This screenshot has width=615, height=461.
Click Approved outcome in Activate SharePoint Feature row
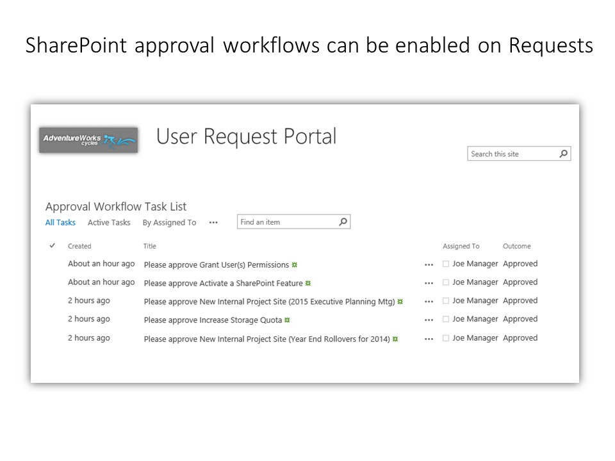click(520, 282)
